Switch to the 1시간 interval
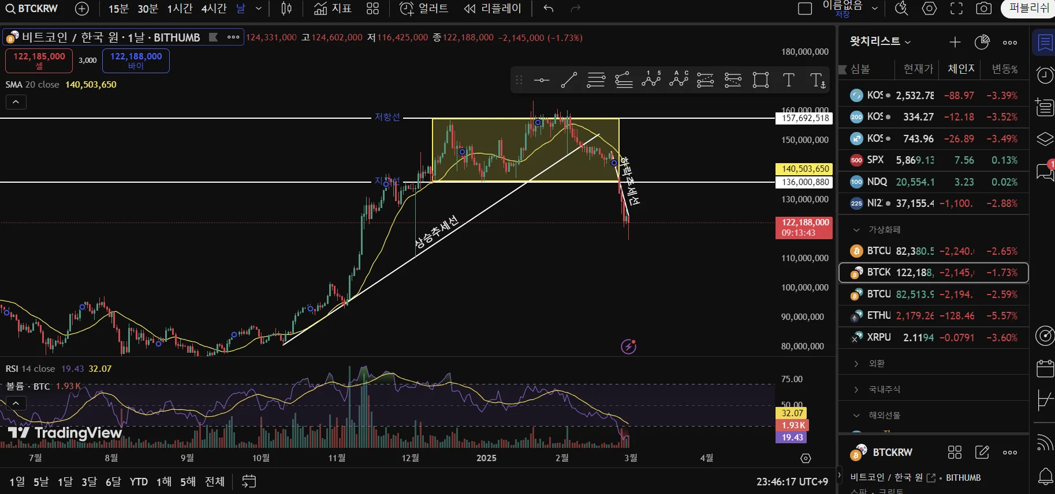 click(x=180, y=9)
